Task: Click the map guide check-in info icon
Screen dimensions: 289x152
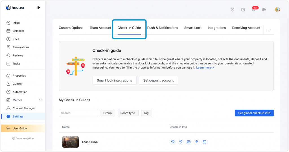Action: (205, 142)
